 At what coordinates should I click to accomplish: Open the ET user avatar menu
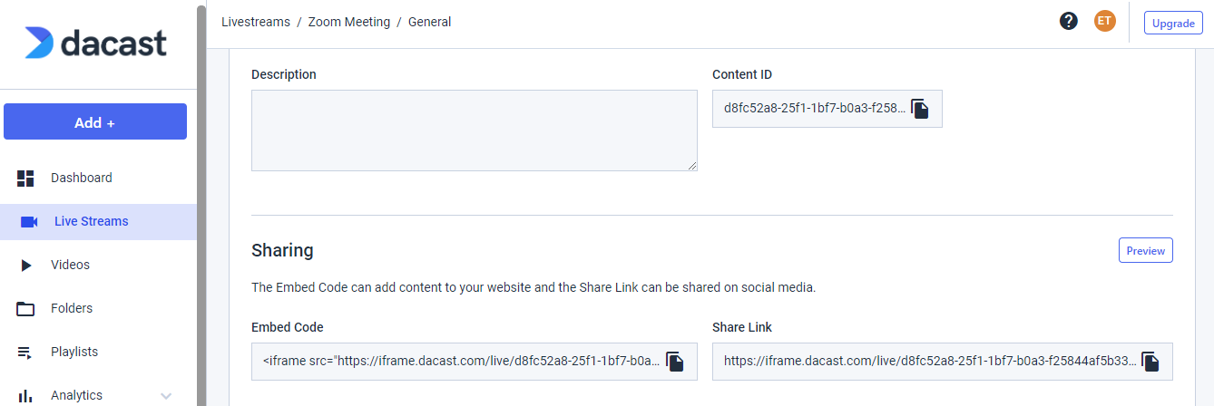tap(1104, 22)
